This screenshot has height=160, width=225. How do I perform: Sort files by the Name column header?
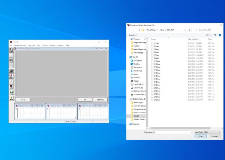point(153,39)
